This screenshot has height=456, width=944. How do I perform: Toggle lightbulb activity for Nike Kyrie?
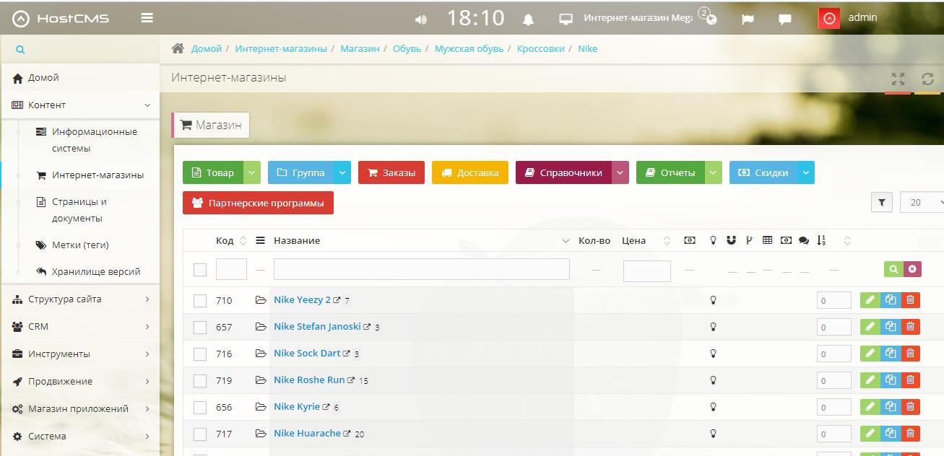(x=713, y=407)
